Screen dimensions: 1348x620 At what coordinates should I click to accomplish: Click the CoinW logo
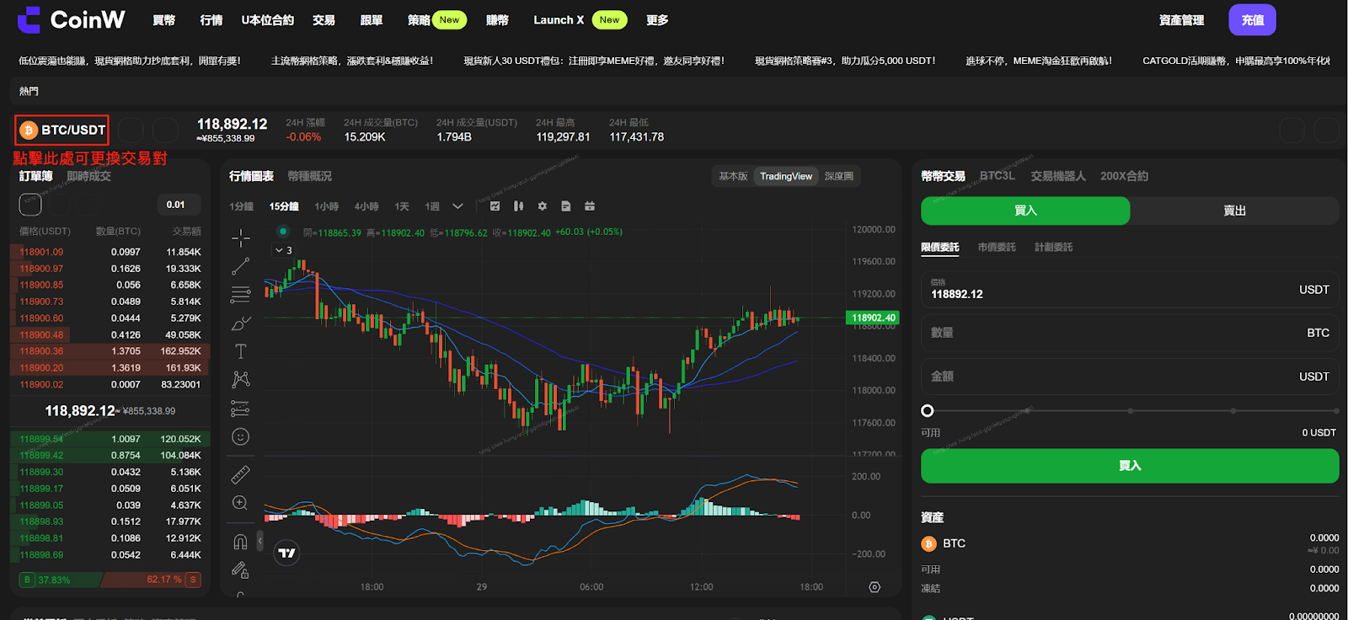[72, 19]
